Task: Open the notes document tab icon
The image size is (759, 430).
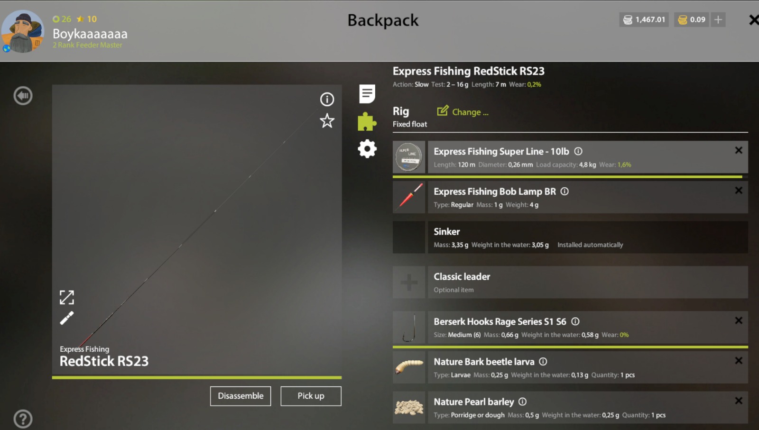Action: point(367,94)
